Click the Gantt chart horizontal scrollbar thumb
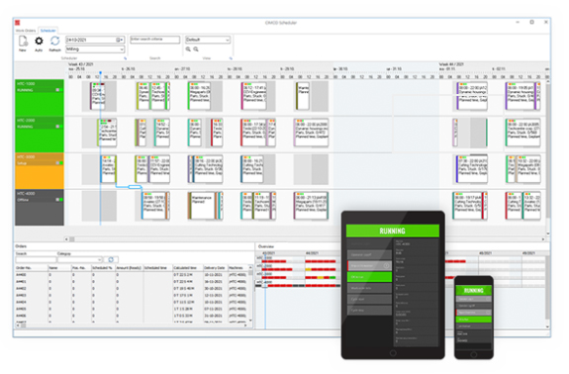The width and height of the screenshot is (569, 374). 72,239
